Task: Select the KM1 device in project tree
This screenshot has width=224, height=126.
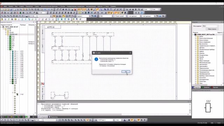Action: point(13,46)
